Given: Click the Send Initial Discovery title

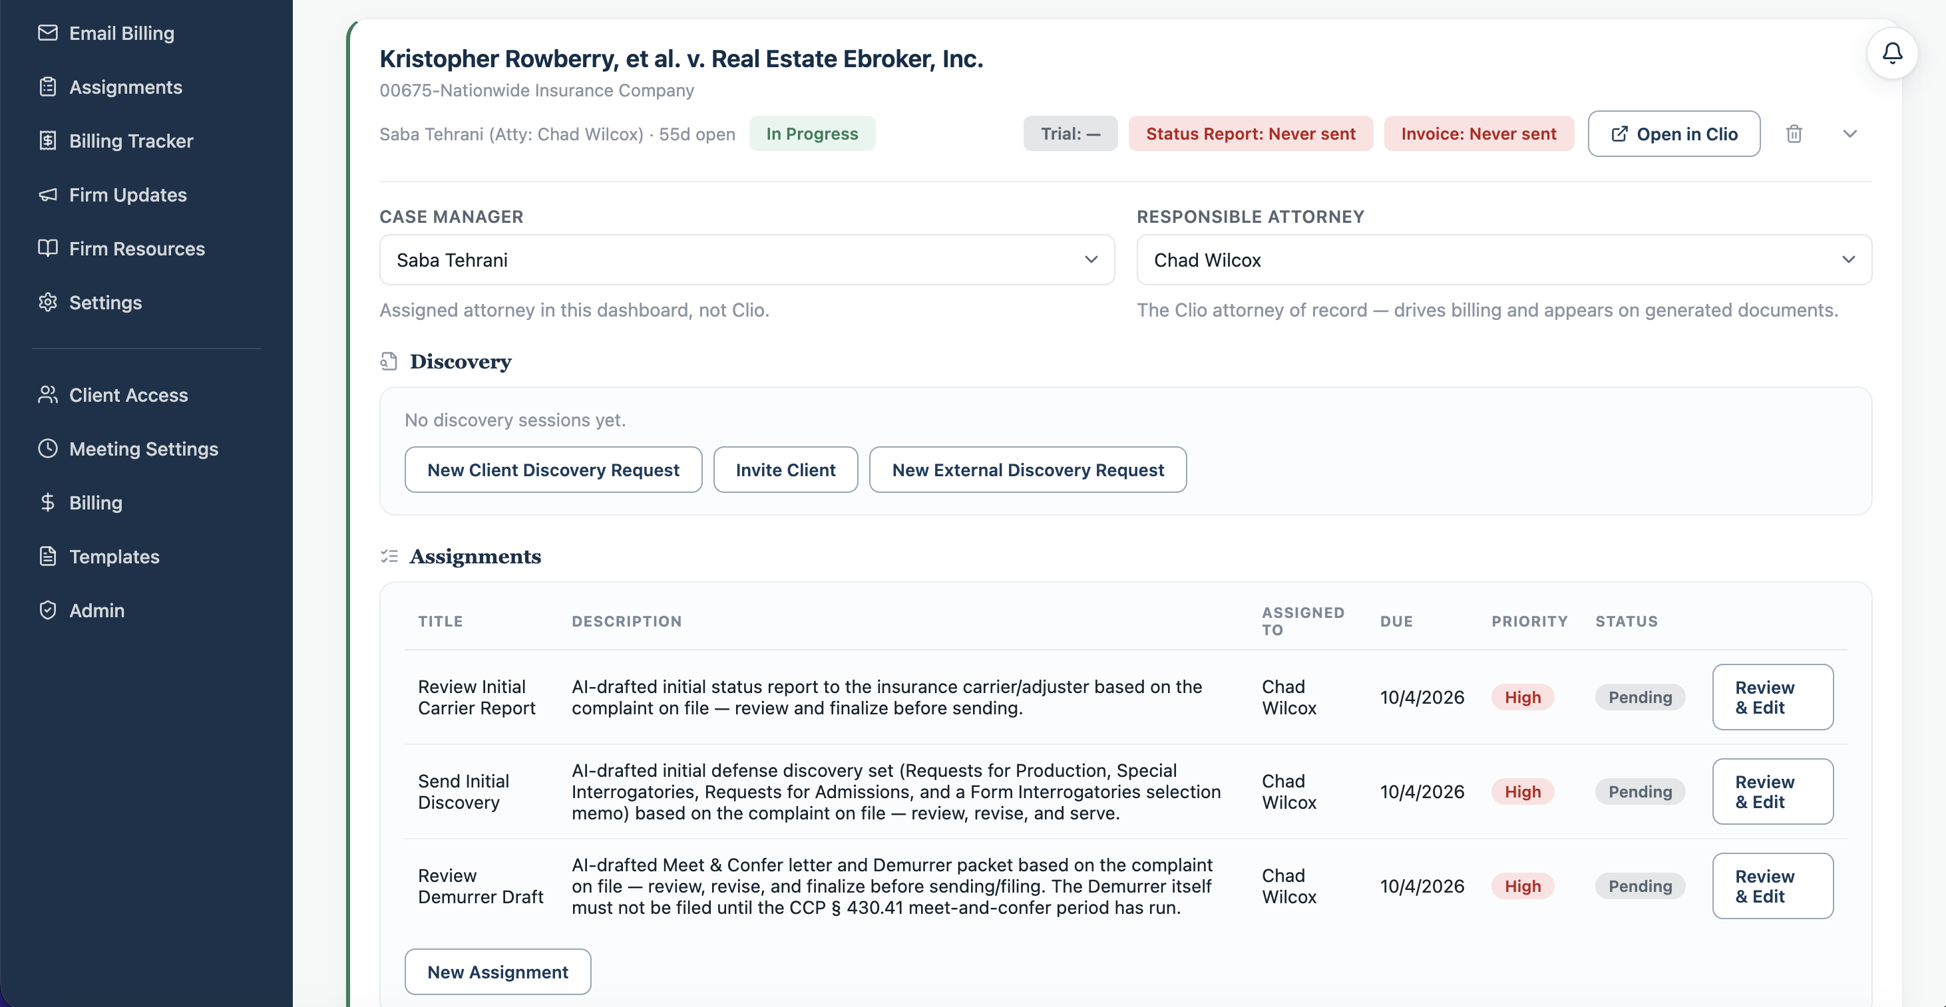Looking at the screenshot, I should (463, 791).
